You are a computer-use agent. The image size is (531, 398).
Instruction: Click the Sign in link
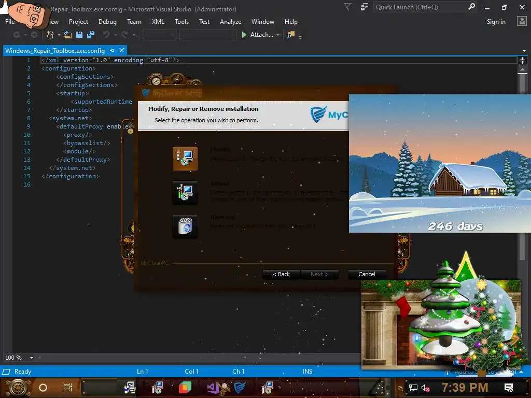pyautogui.click(x=496, y=22)
